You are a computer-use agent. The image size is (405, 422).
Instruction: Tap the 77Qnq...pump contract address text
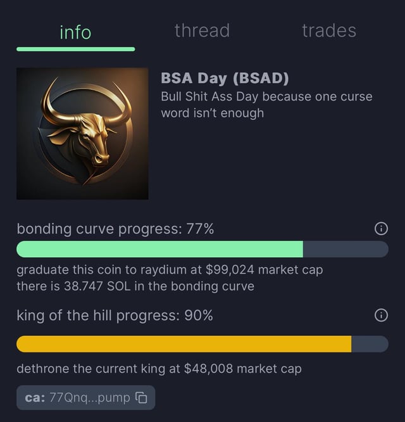89,398
